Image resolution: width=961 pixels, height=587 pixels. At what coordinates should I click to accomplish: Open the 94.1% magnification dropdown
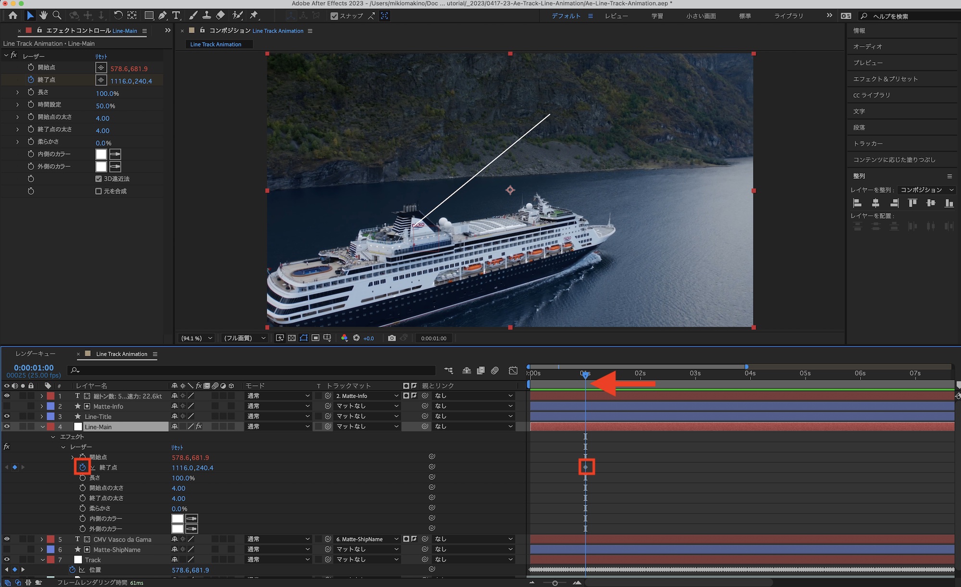tap(197, 338)
